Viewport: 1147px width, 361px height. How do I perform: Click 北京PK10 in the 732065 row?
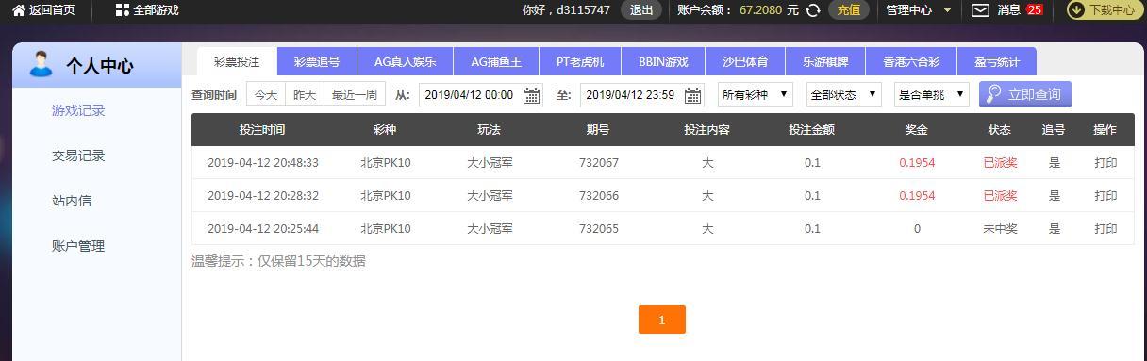(386, 228)
